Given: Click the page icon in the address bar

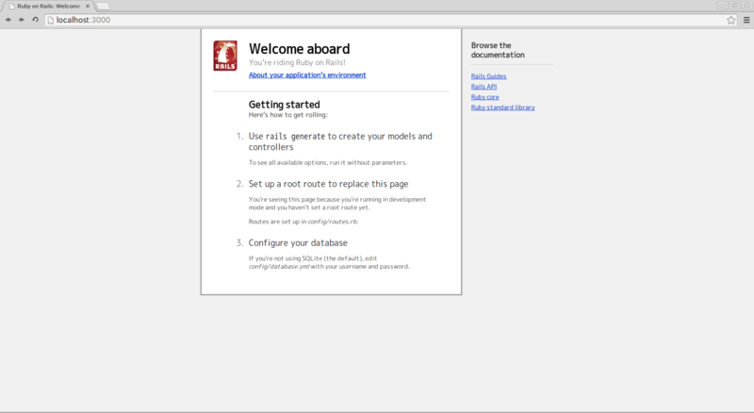Looking at the screenshot, I should click(x=51, y=20).
